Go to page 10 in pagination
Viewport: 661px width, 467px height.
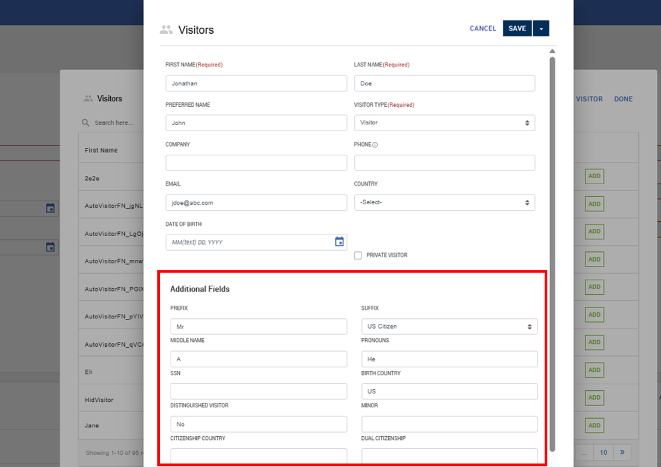click(x=603, y=453)
